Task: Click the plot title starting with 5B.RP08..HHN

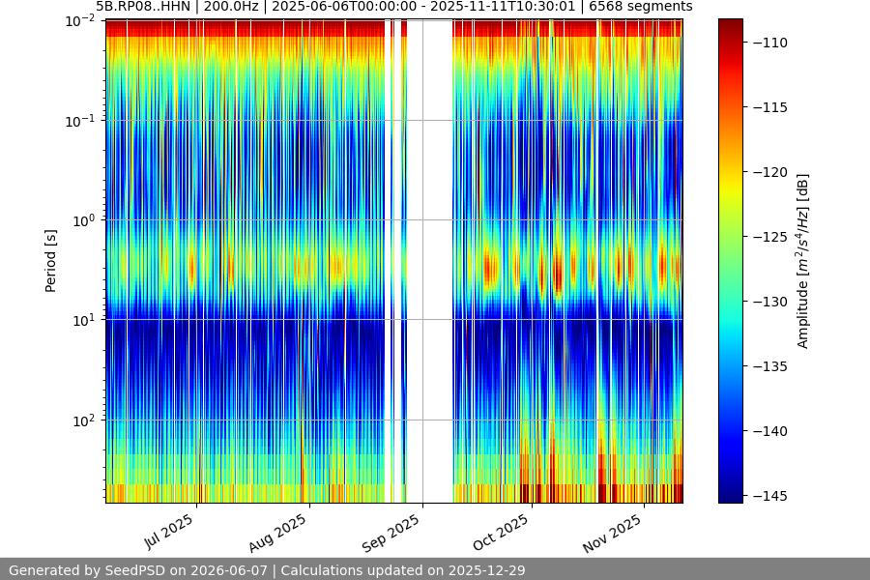Action: coord(394,6)
